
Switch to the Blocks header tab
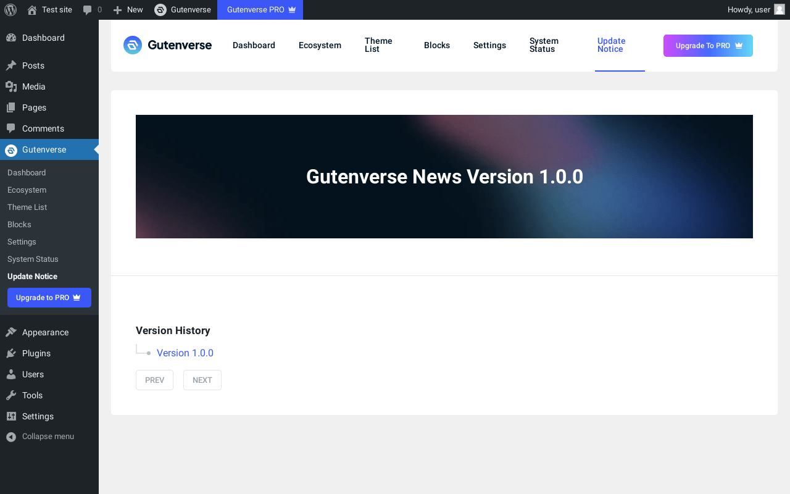pyautogui.click(x=437, y=45)
